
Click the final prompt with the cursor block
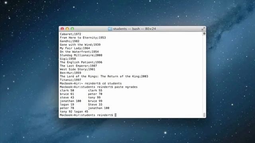point(88,115)
